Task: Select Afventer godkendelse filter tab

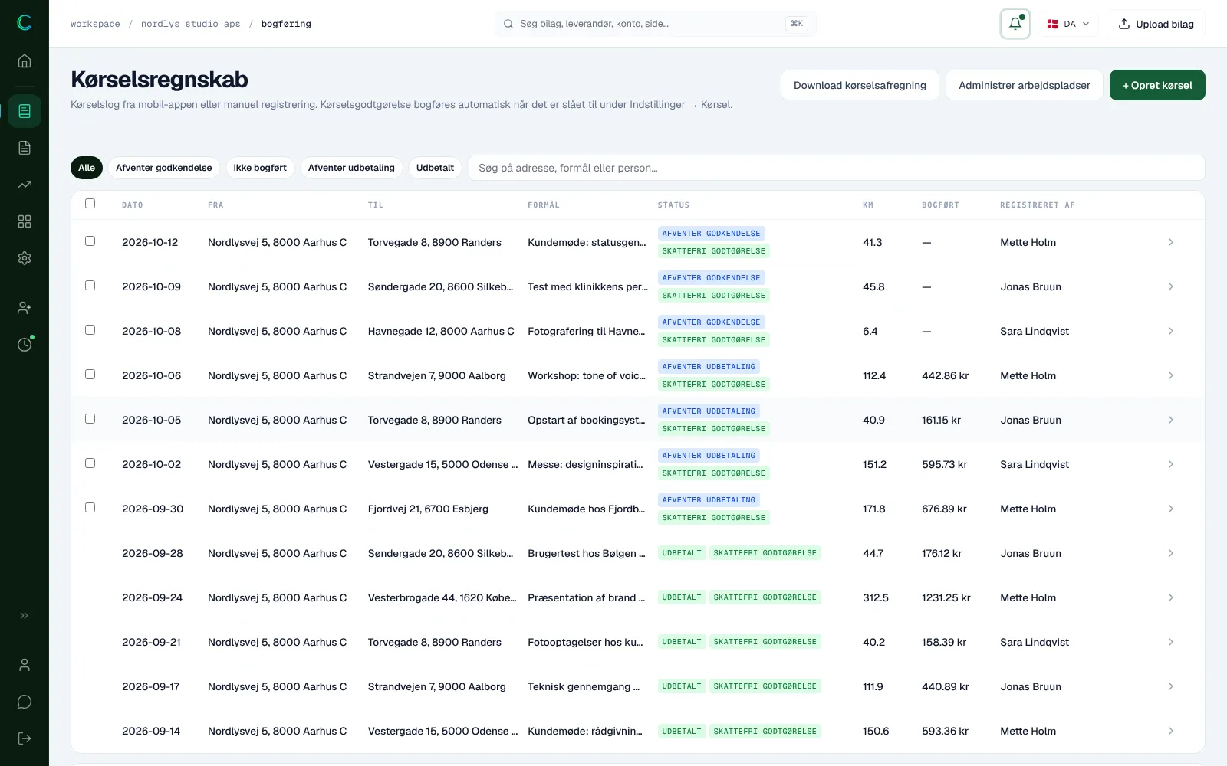Action: coord(164,168)
